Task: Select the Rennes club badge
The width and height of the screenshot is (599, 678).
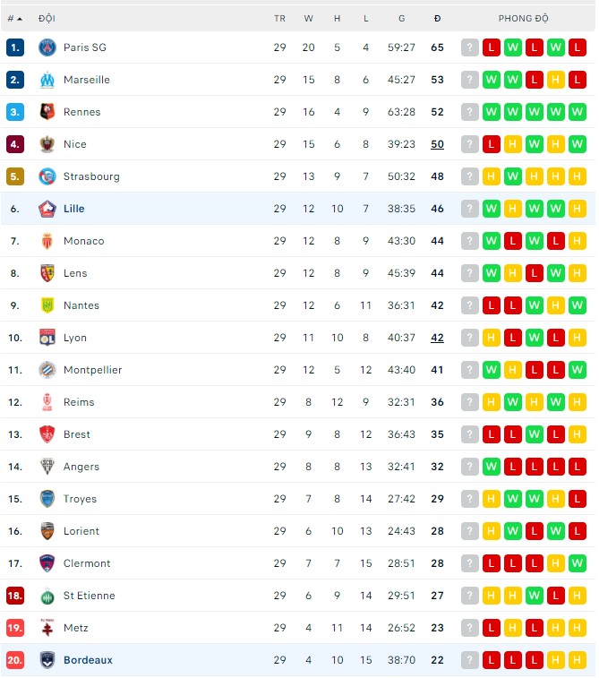Action: pos(47,112)
